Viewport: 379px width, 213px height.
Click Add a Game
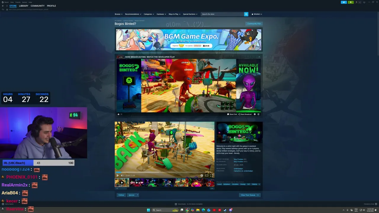pos(8,204)
